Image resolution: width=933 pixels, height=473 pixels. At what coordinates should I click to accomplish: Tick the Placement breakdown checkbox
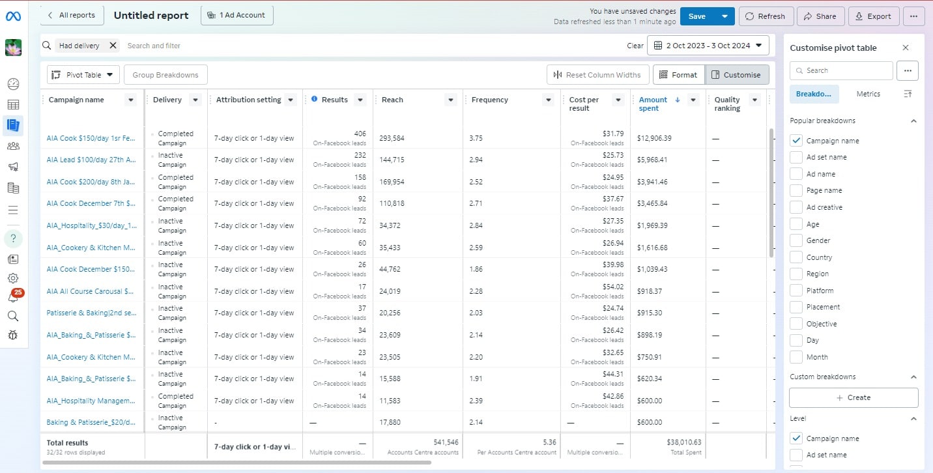[x=796, y=307]
